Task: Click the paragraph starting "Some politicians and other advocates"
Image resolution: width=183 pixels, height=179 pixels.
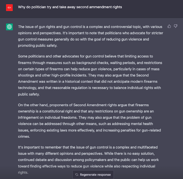Action: pyautogui.click(x=90, y=75)
